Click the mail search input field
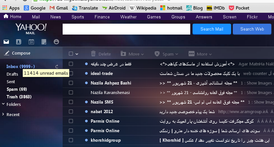 point(126,29)
